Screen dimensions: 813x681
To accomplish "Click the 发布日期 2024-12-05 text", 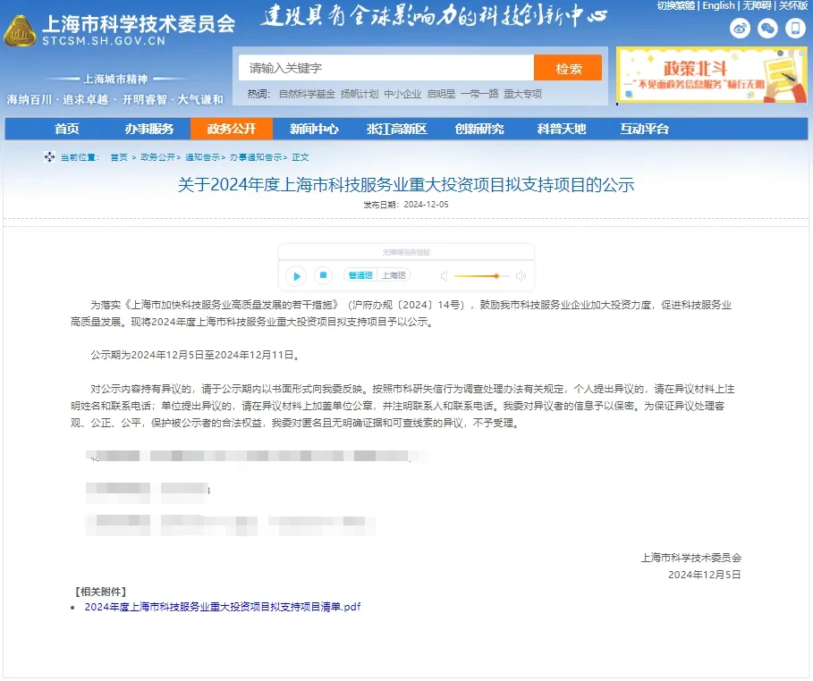I will (406, 205).
